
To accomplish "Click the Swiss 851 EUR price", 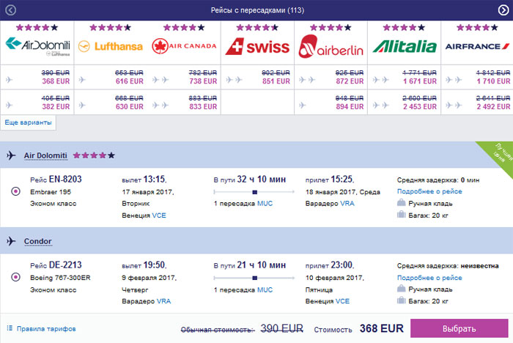I will click(276, 81).
